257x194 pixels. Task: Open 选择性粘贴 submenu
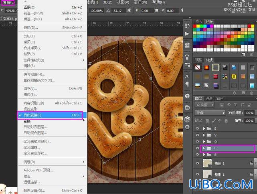click(52, 60)
